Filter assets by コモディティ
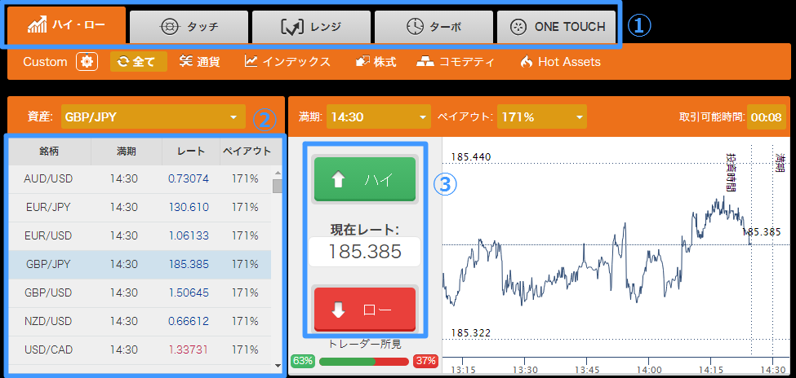Image resolution: width=796 pixels, height=378 pixels. [x=456, y=62]
